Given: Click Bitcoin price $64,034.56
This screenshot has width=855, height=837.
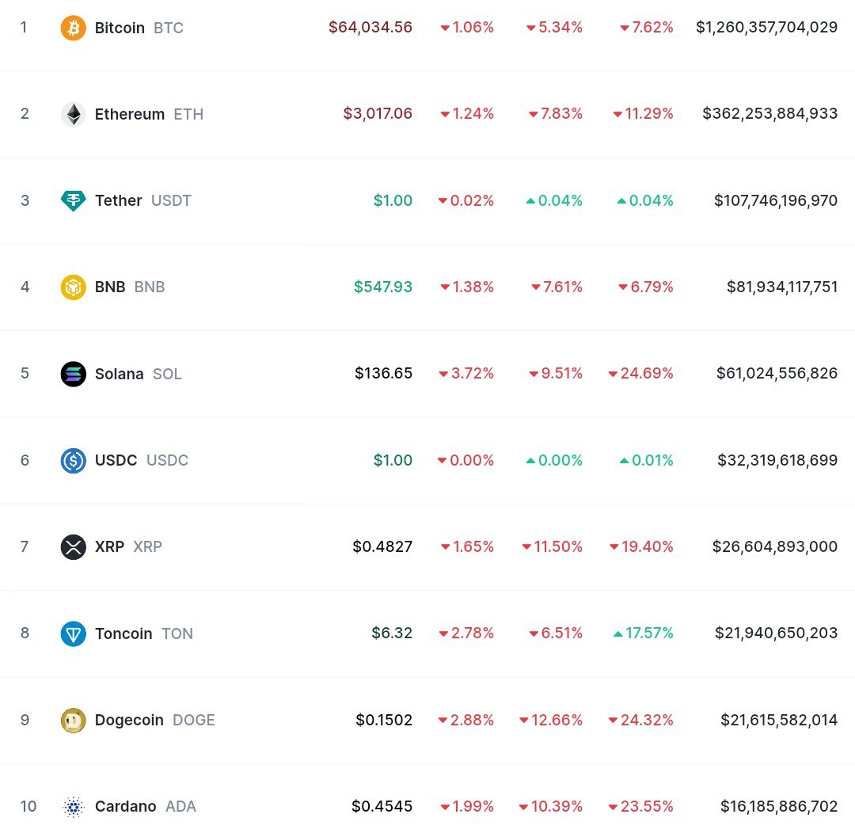Looking at the screenshot, I should click(370, 28).
